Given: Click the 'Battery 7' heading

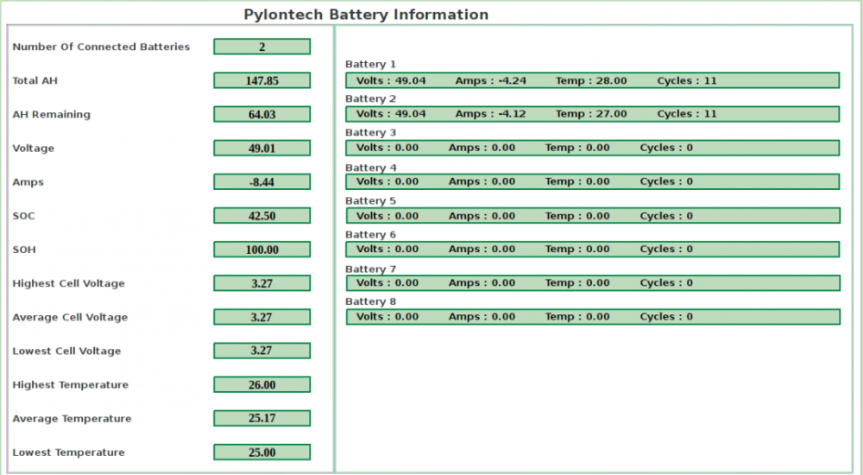Looking at the screenshot, I should coord(370,269).
